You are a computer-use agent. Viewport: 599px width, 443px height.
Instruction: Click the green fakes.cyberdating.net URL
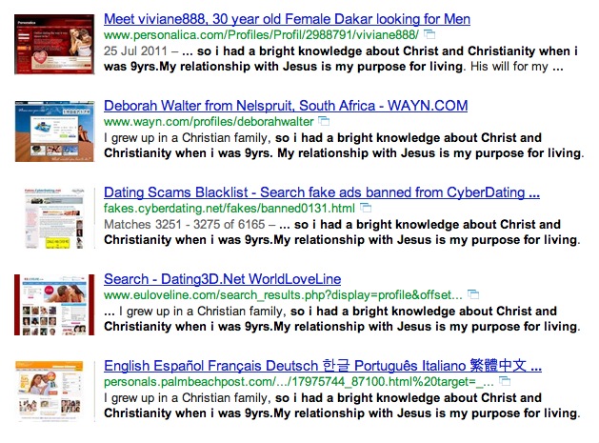click(230, 209)
